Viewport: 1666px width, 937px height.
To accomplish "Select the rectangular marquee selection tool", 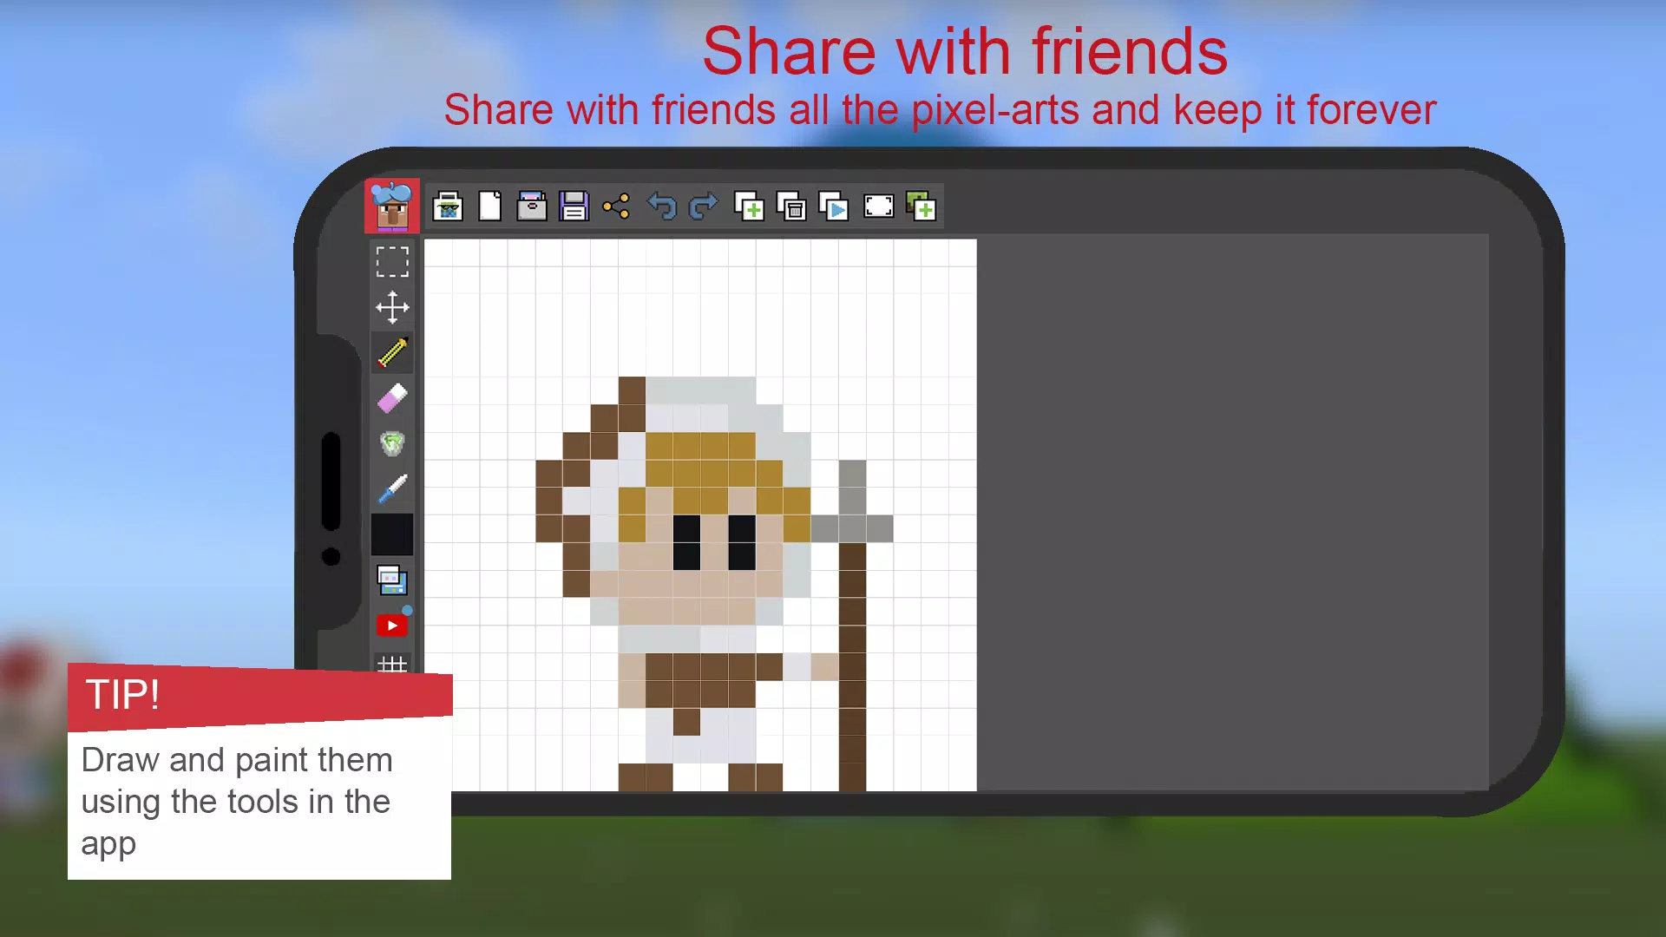I will pos(392,261).
